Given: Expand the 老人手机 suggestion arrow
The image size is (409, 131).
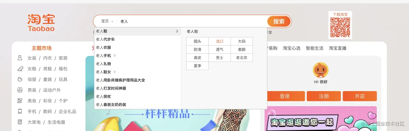Looking at the screenshot, I should point(115,56).
